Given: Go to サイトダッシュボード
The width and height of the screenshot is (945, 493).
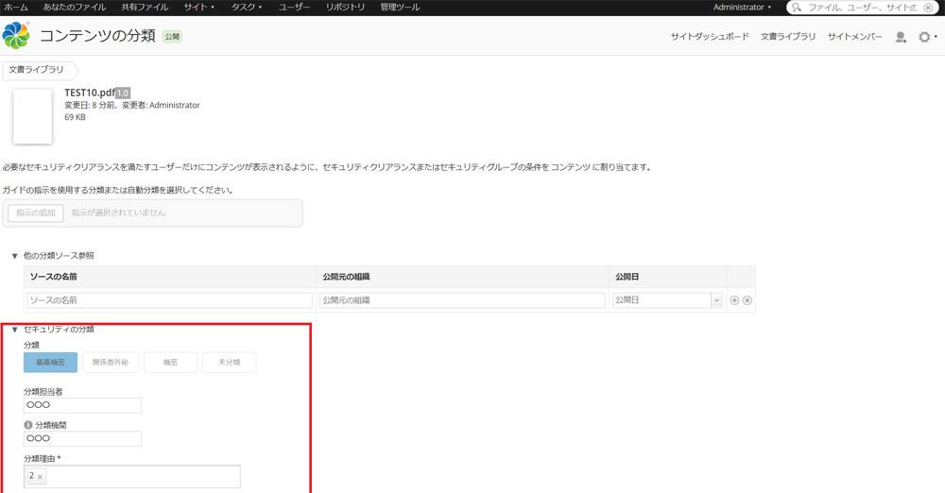Looking at the screenshot, I should pyautogui.click(x=710, y=37).
